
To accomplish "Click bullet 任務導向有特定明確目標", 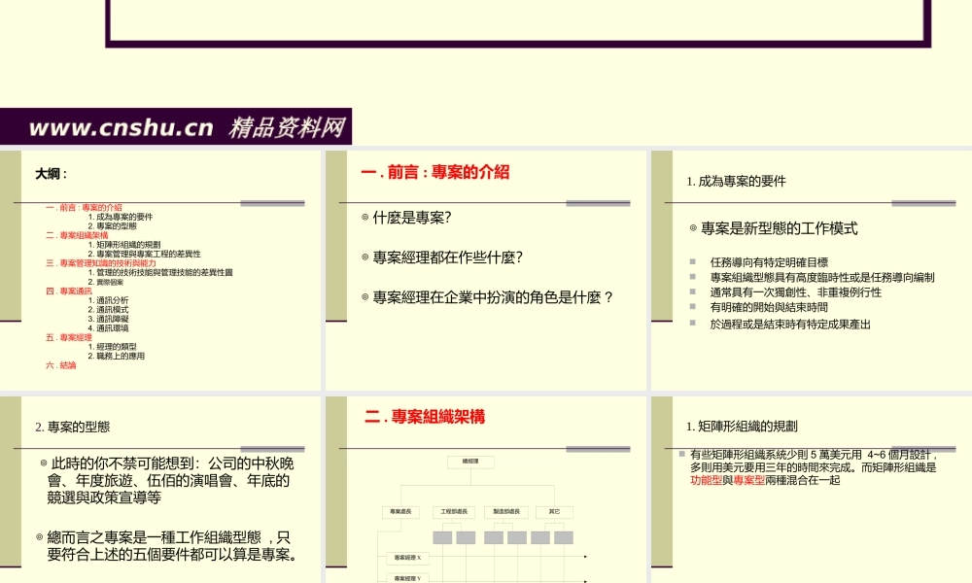I will click(769, 262).
